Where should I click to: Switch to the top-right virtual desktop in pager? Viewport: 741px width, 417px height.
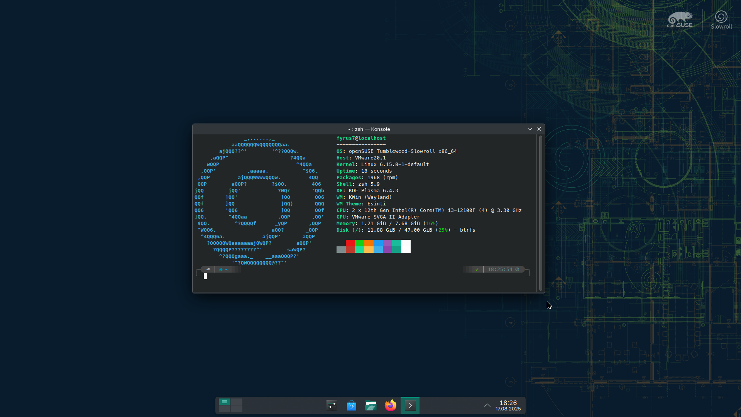237,402
